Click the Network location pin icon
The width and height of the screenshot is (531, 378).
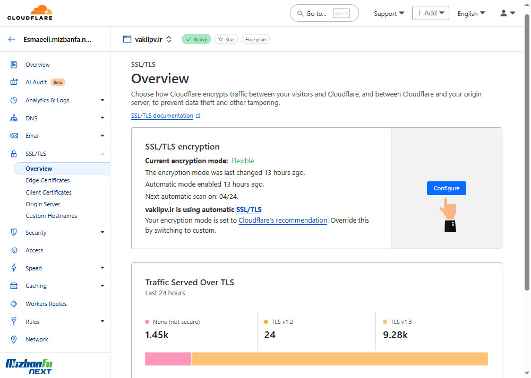pos(14,339)
